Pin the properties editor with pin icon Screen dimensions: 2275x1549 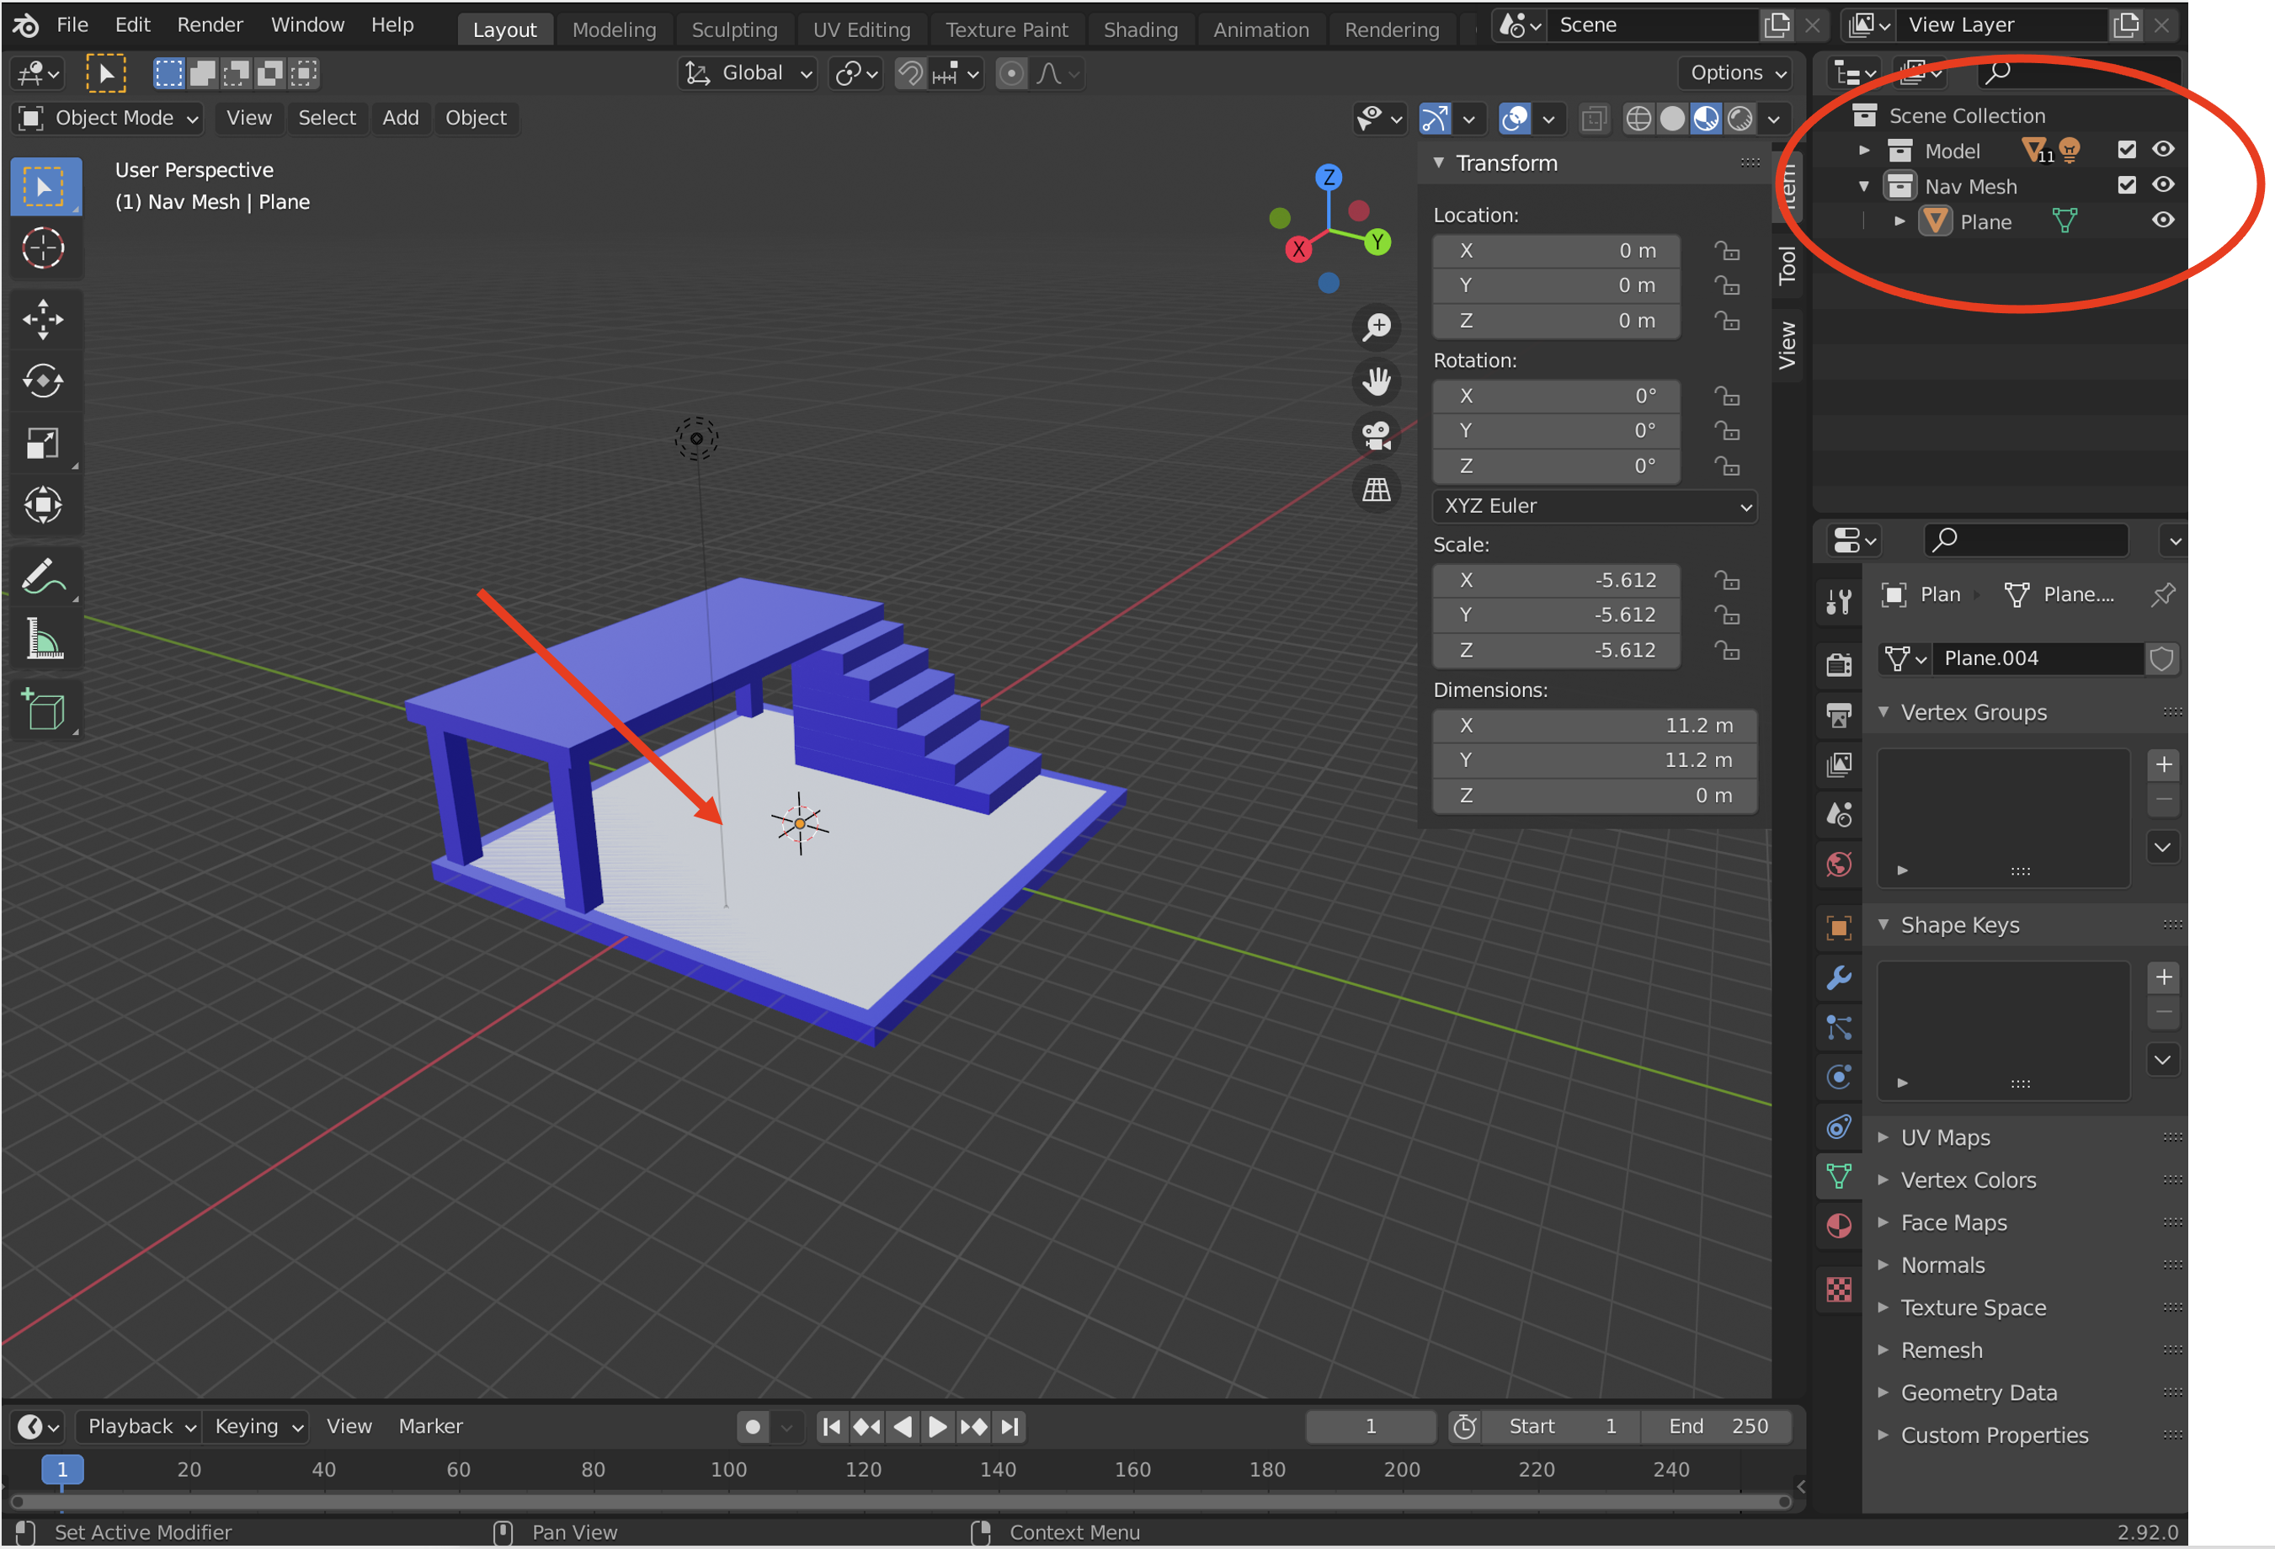pos(2162,594)
